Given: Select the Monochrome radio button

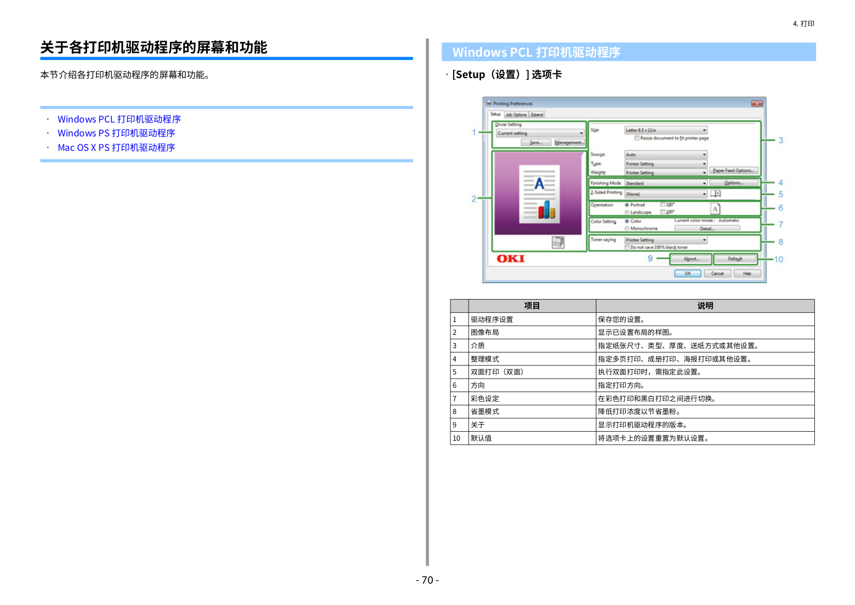Looking at the screenshot, I should [627, 228].
